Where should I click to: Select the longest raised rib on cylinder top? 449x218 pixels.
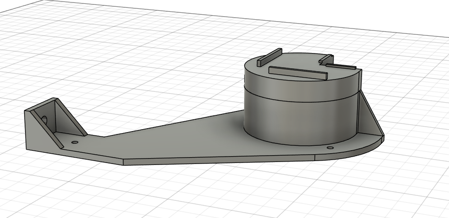(x=298, y=73)
